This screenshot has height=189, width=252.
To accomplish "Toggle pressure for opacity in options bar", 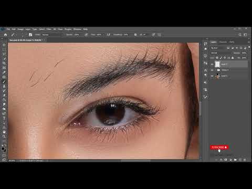I will point(86,35).
